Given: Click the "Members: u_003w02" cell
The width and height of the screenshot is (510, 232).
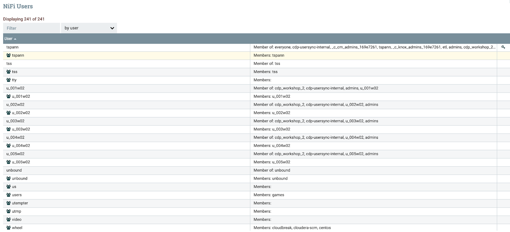Looking at the screenshot, I should pyautogui.click(x=374, y=129).
